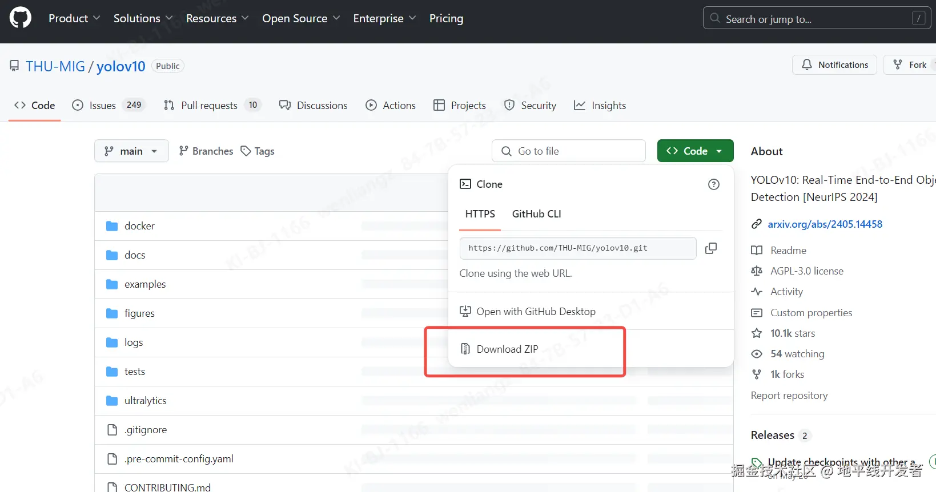View the 10.1k stars list
The width and height of the screenshot is (936, 492).
point(793,333)
